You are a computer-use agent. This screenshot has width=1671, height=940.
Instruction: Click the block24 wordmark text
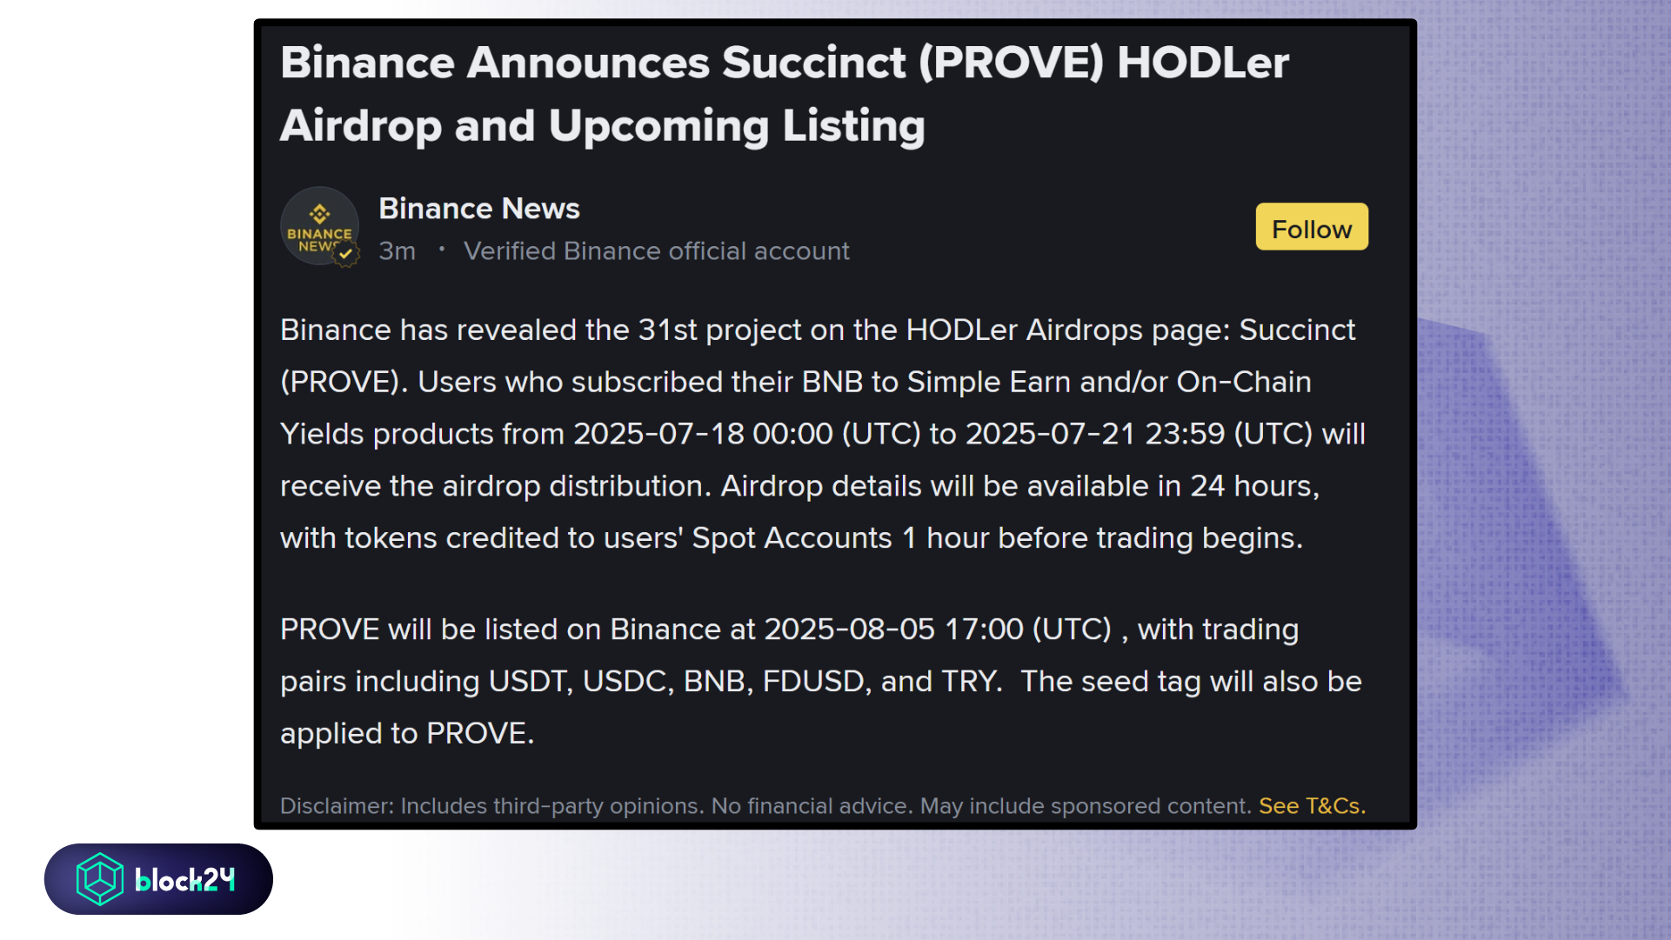(184, 880)
